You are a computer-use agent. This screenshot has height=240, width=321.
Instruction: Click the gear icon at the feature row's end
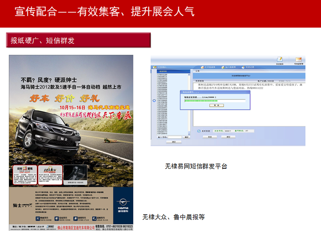point(94,219)
